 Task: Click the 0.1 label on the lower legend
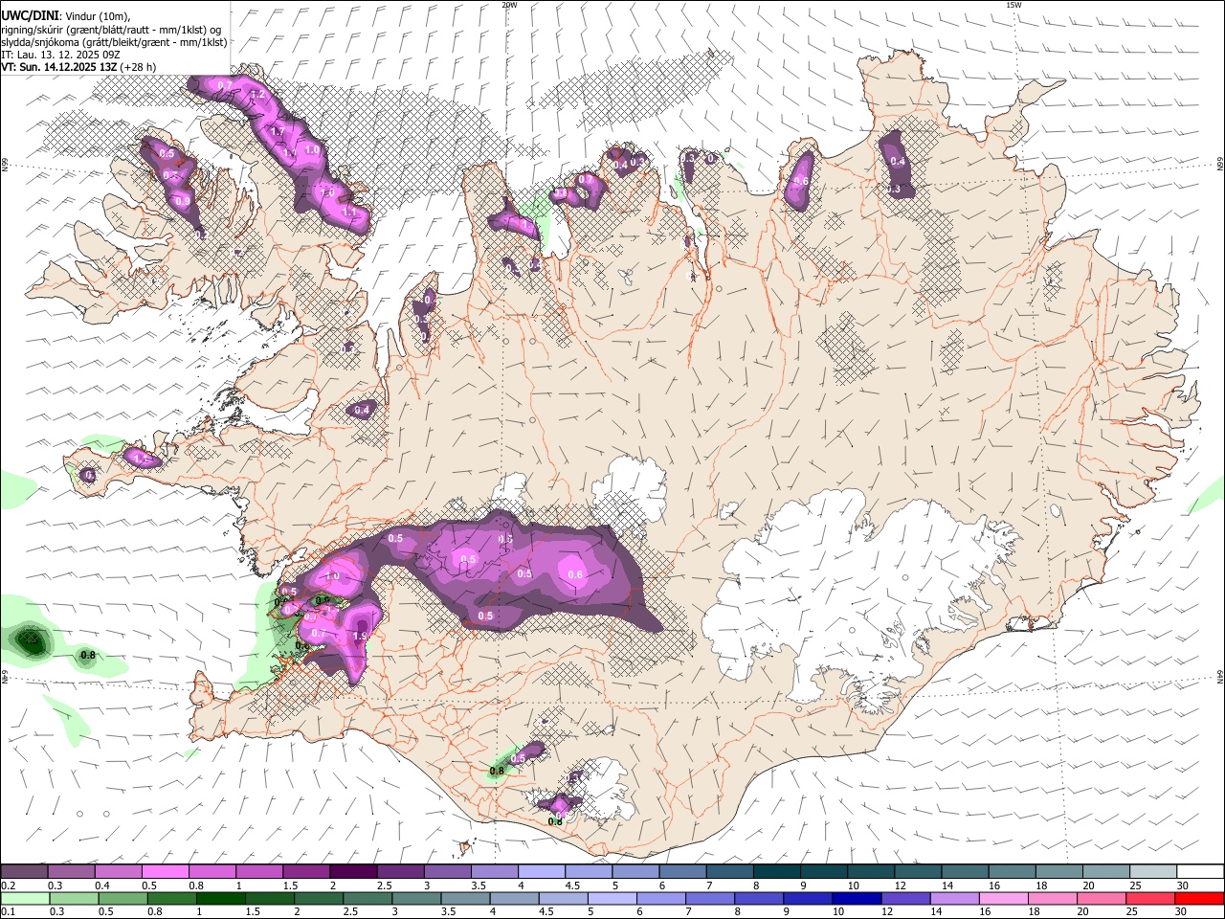click(x=8, y=912)
